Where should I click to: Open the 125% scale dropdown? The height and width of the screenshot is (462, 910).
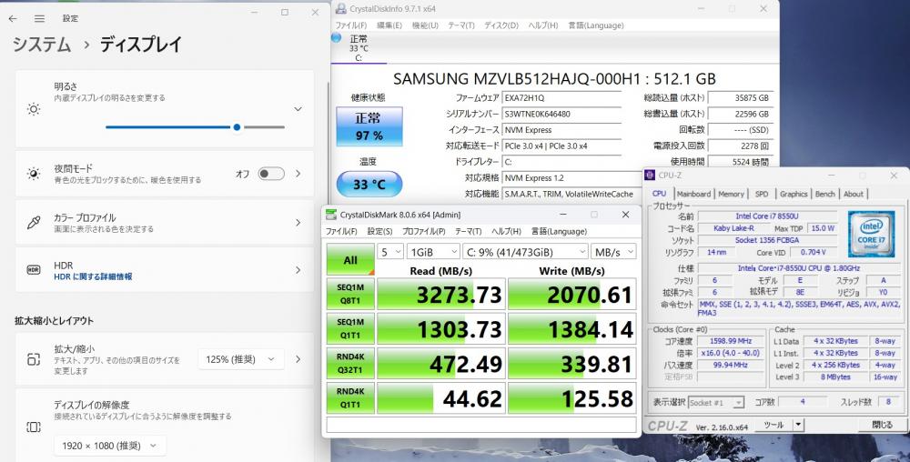[x=241, y=359]
